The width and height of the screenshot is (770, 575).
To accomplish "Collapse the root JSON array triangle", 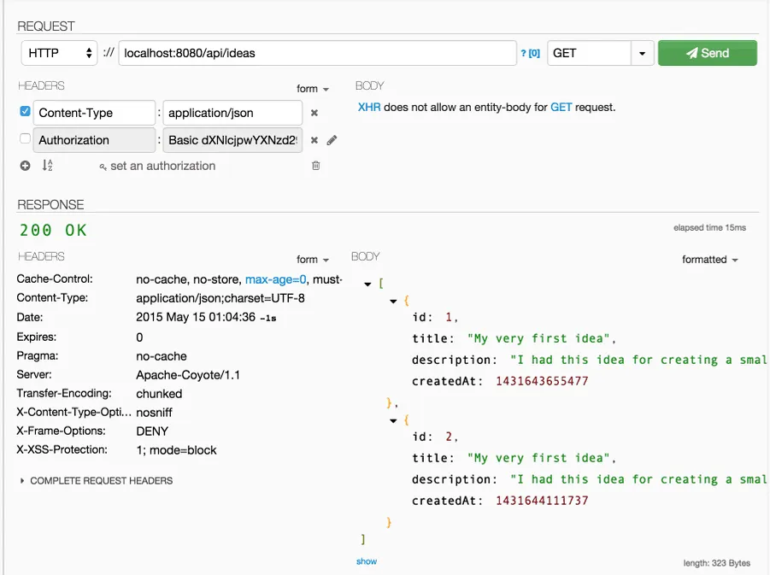I will pos(367,284).
